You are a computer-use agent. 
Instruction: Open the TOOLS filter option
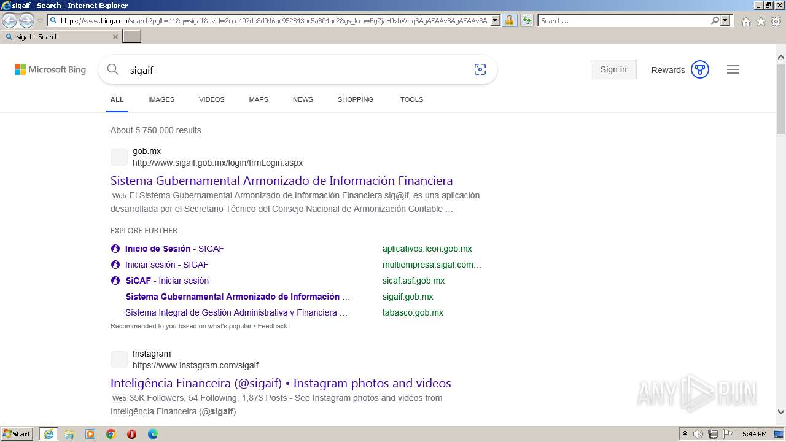(411, 99)
